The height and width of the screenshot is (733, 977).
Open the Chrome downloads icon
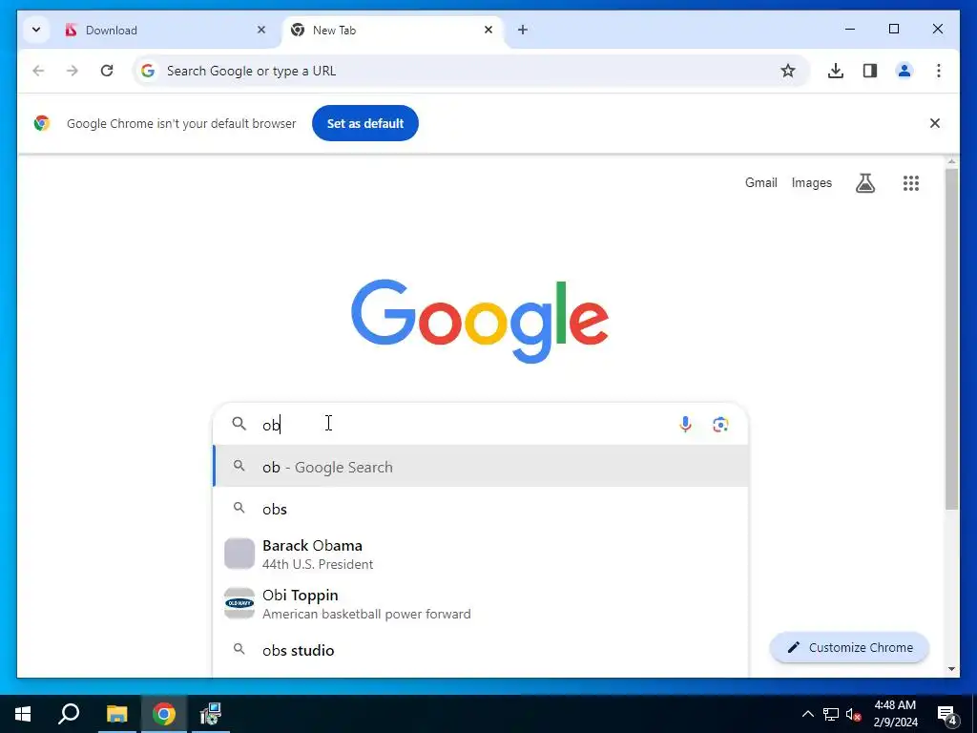point(836,71)
